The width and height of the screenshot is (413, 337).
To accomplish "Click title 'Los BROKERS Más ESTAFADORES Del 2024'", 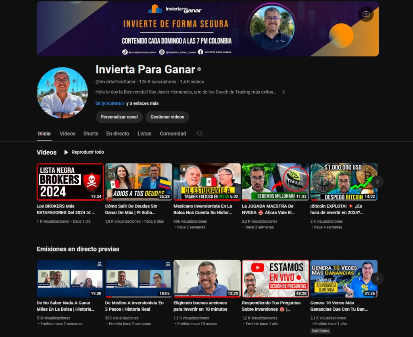I will click(x=66, y=209).
